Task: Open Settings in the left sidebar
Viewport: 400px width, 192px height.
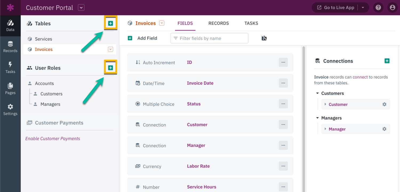Action: click(x=10, y=110)
